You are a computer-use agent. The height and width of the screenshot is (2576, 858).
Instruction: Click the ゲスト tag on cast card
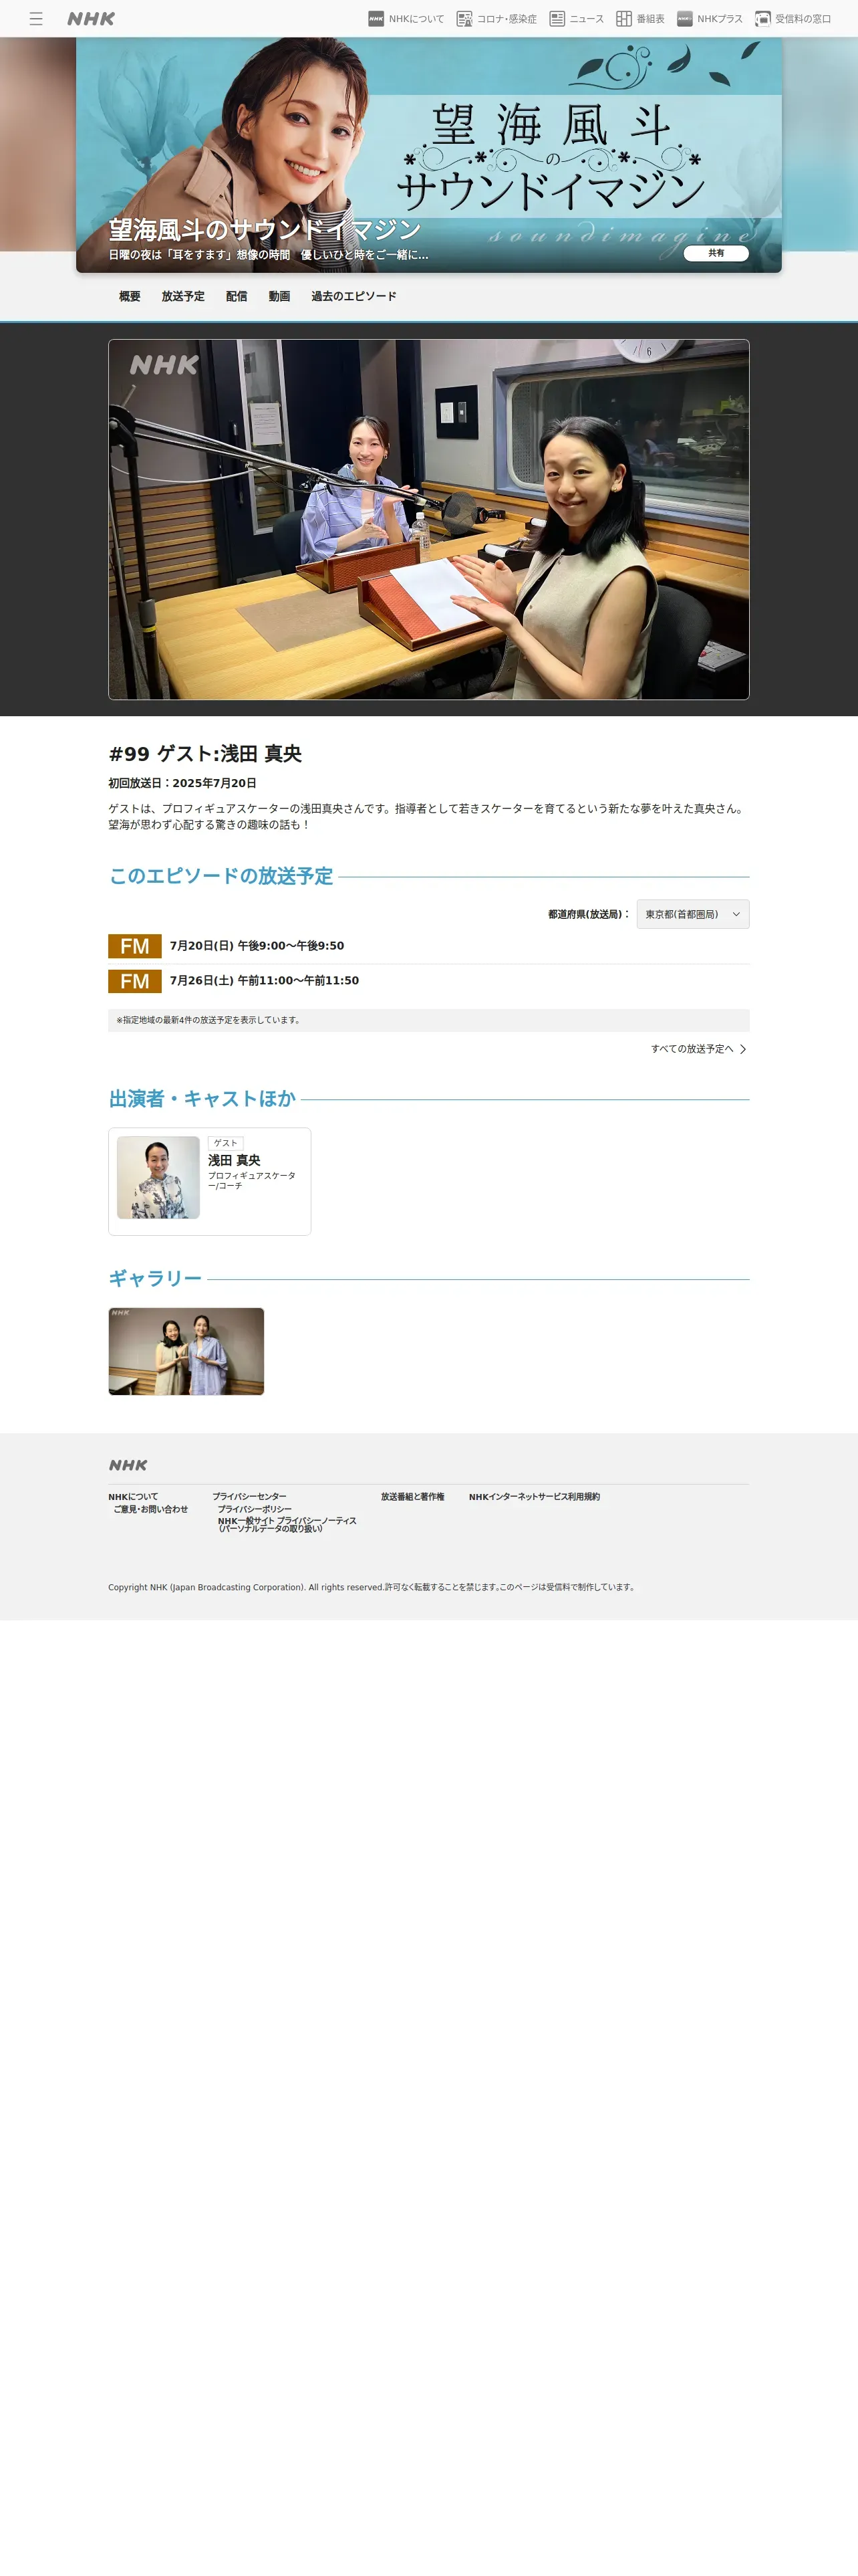click(226, 1143)
